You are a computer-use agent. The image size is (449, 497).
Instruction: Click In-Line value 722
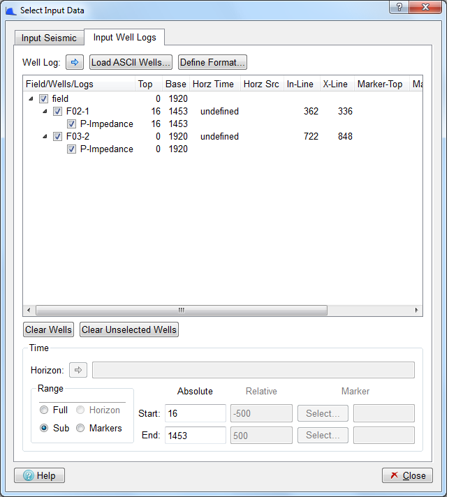[x=311, y=137]
